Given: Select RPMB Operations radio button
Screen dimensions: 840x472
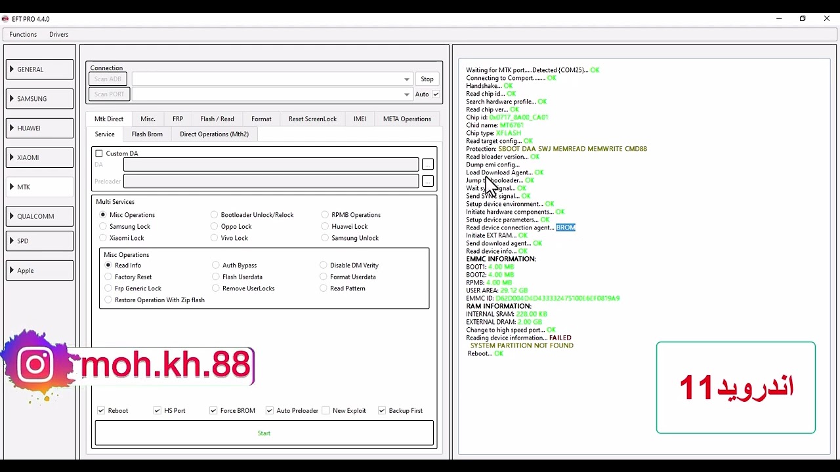Looking at the screenshot, I should pos(325,215).
